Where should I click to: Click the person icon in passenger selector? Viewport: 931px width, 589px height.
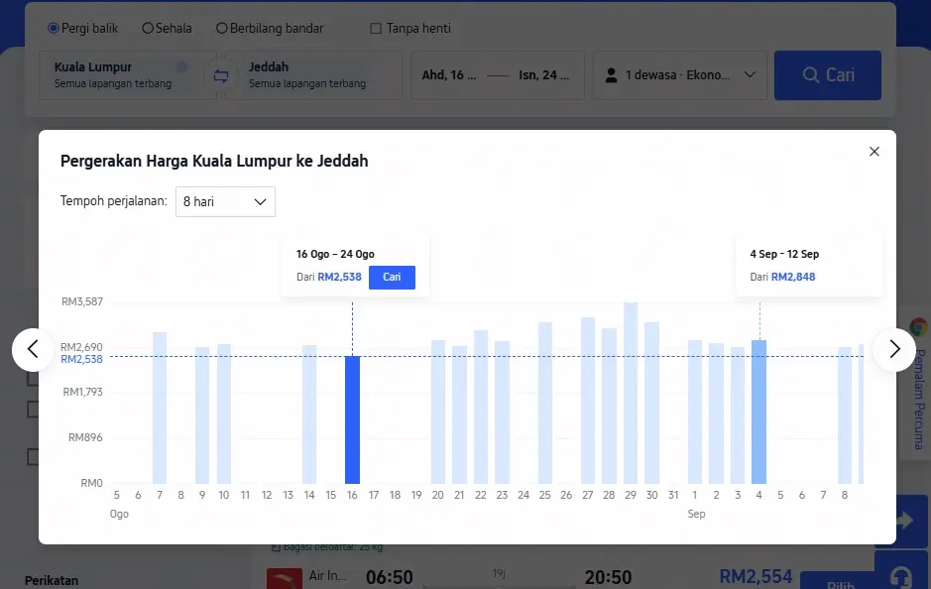(611, 75)
